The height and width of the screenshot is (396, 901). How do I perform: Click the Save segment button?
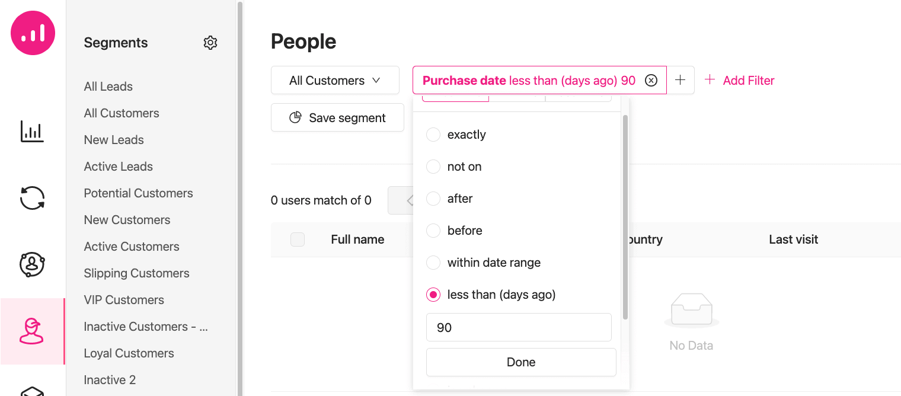pos(337,118)
